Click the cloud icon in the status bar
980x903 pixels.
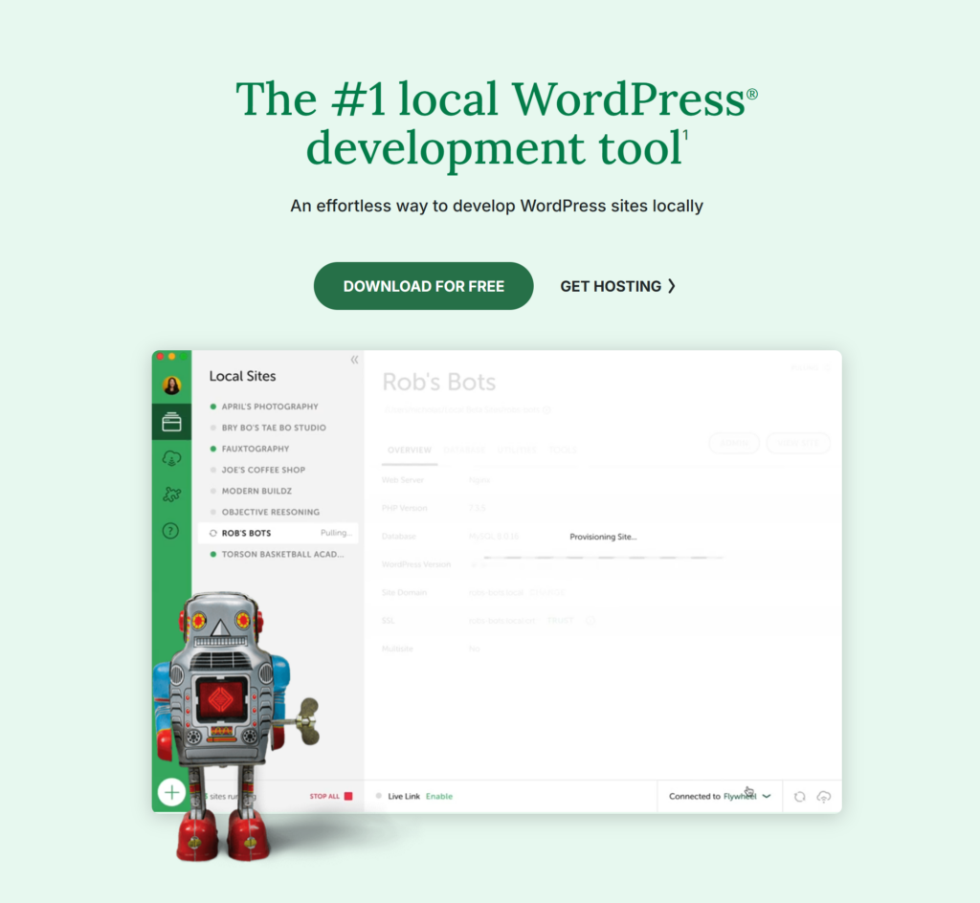pos(824,797)
